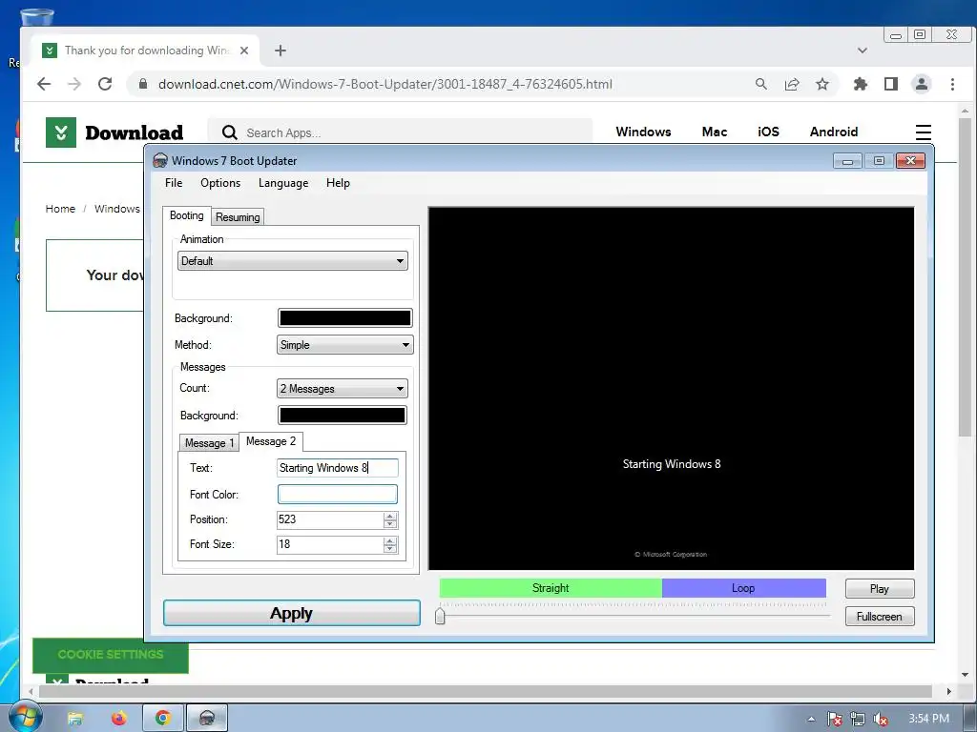Click the Chrome zoom magnifier icon

pos(760,84)
